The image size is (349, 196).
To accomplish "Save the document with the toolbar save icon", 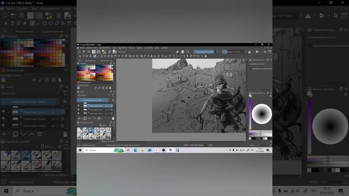I will [88, 52].
